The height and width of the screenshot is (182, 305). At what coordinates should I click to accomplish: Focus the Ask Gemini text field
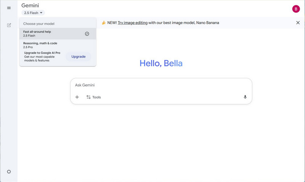(x=160, y=85)
